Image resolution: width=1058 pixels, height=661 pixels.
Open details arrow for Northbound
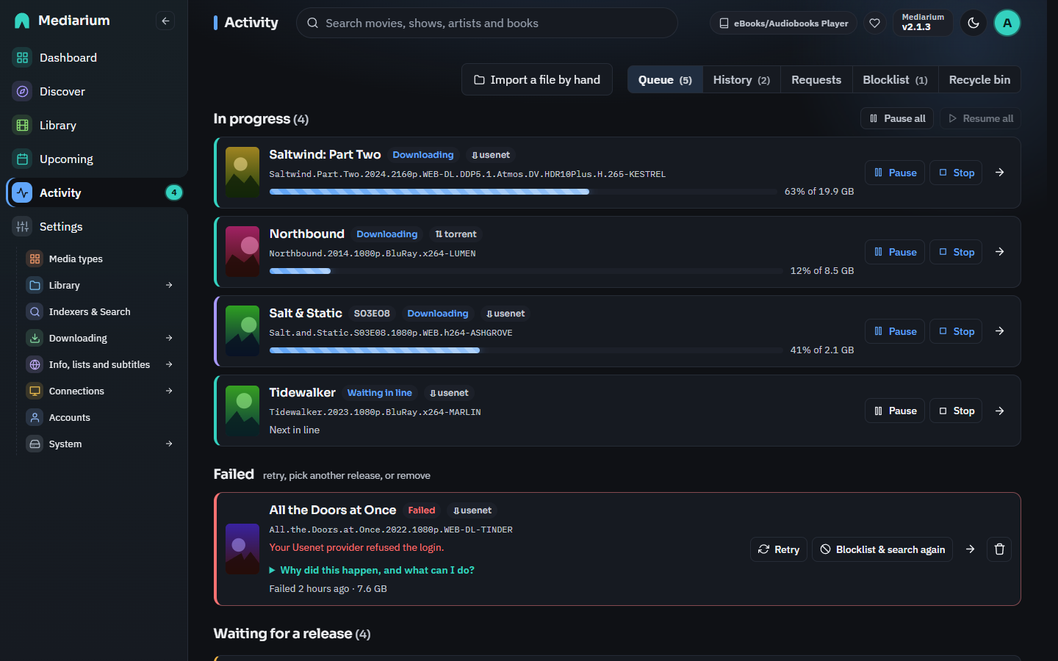click(999, 252)
